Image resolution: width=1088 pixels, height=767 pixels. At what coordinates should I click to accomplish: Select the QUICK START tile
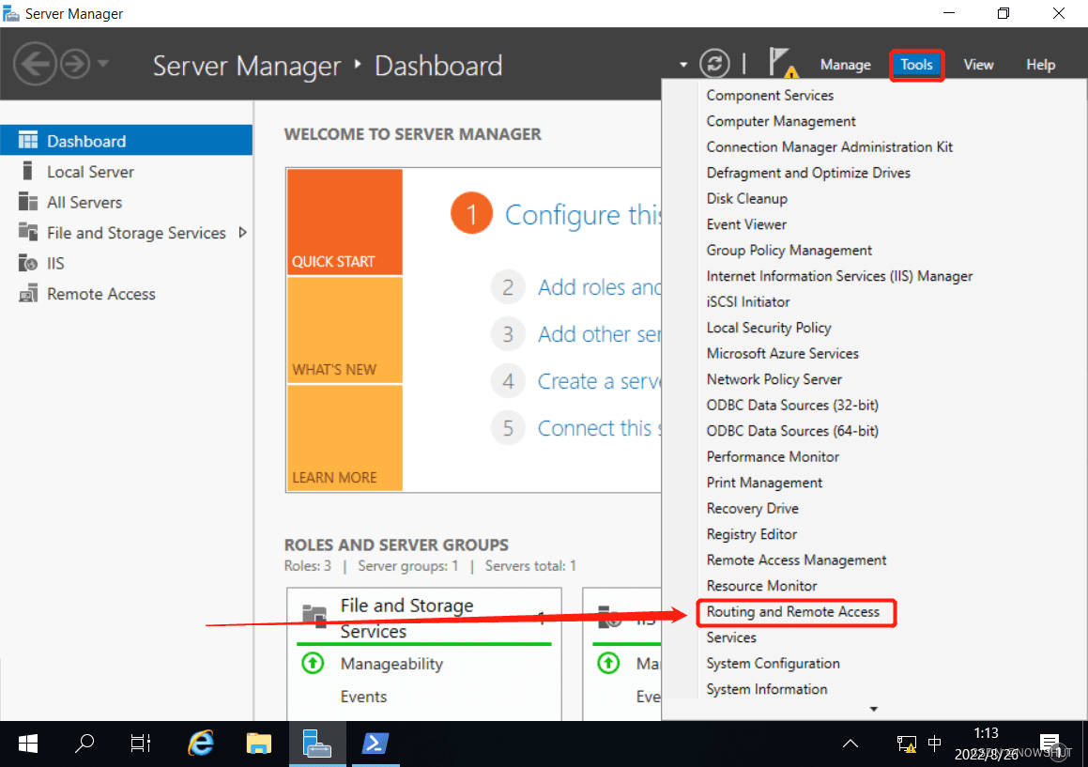[x=345, y=222]
